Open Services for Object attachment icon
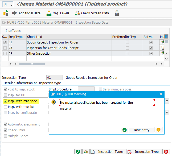 [x=8, y=4]
